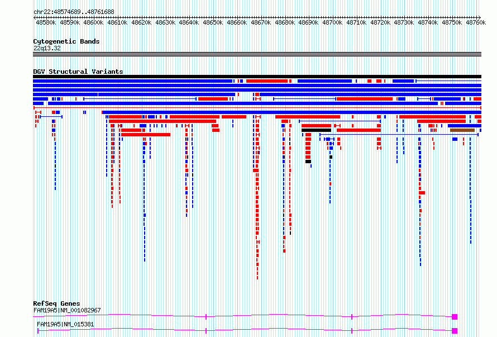Select the 48650k ruler position

pos(213,22)
